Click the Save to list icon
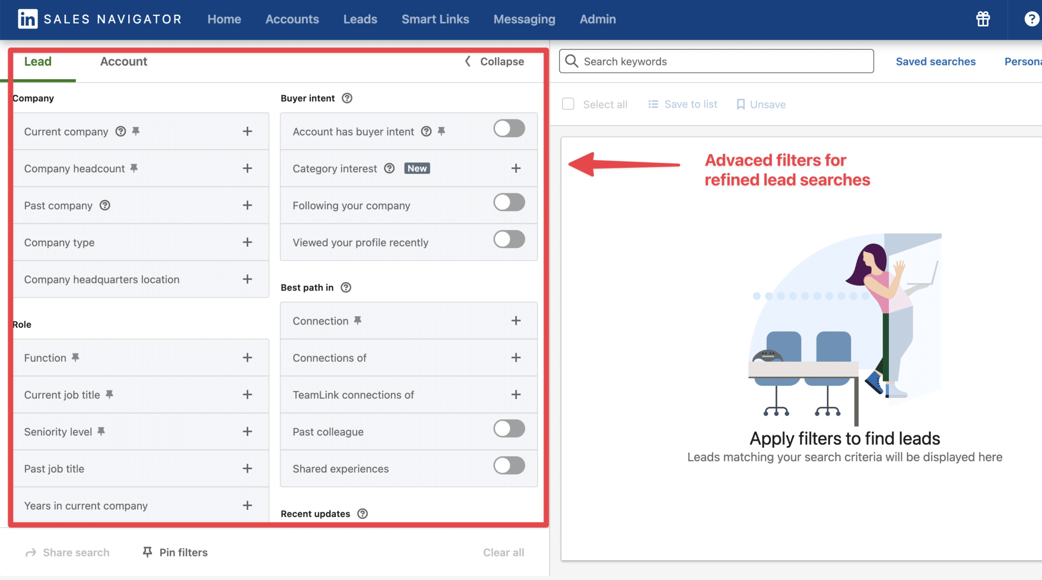 653,104
